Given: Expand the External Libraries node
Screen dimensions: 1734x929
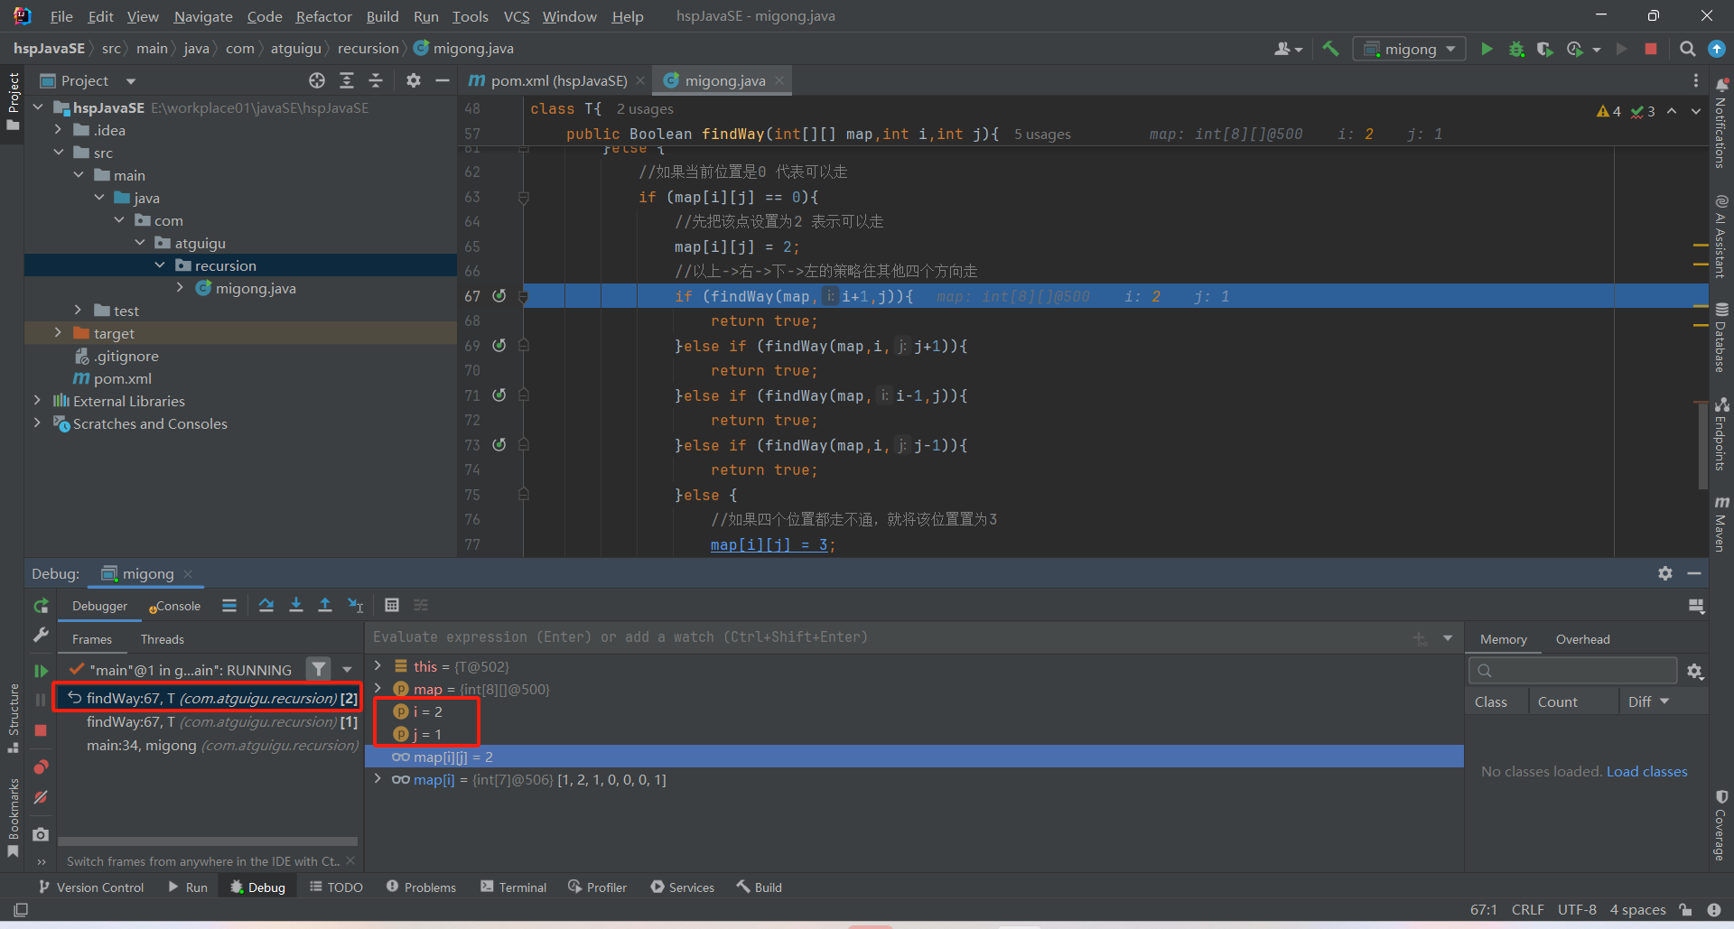Looking at the screenshot, I should tap(37, 401).
